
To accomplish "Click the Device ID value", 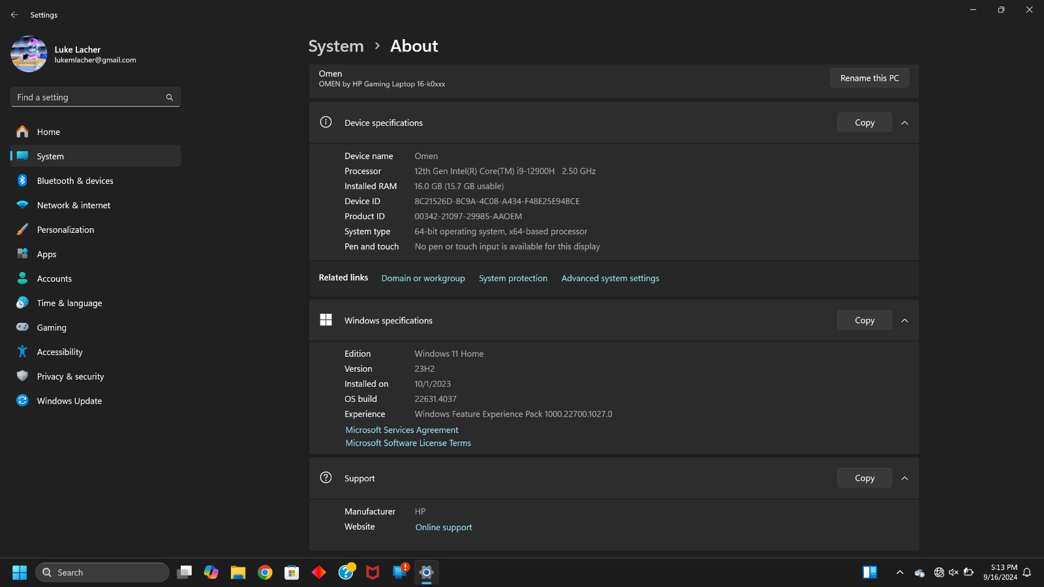I will tap(497, 202).
